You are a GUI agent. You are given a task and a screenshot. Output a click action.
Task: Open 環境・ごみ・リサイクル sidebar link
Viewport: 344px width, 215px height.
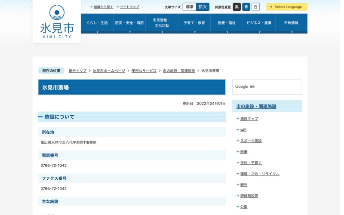pos(260,174)
